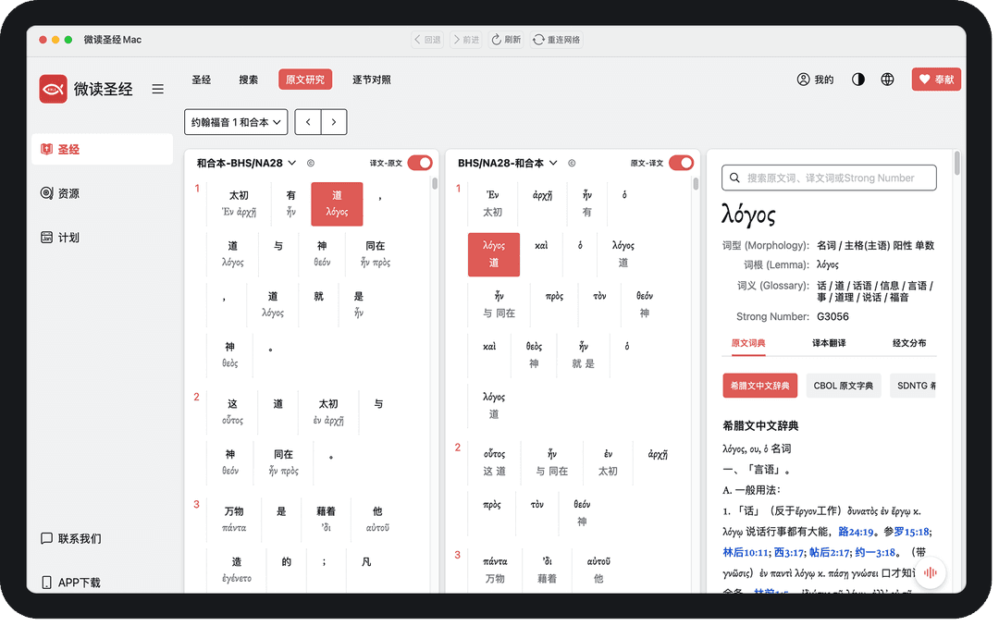
Task: Click the 搜索原文词 search field
Action: pos(829,178)
